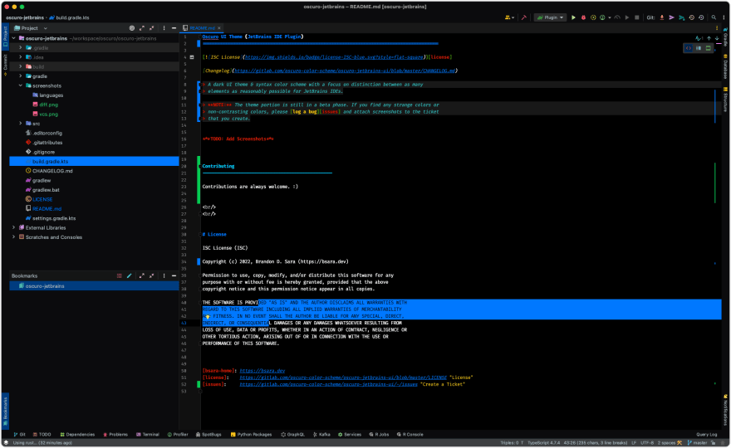The height and width of the screenshot is (448, 731).
Task: Hide the Project tool window
Action: click(x=174, y=28)
